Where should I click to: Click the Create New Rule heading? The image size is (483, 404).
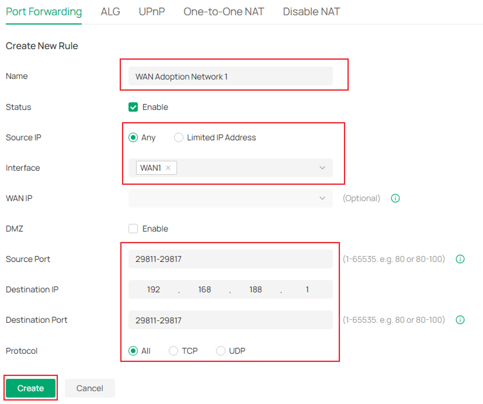coord(42,46)
